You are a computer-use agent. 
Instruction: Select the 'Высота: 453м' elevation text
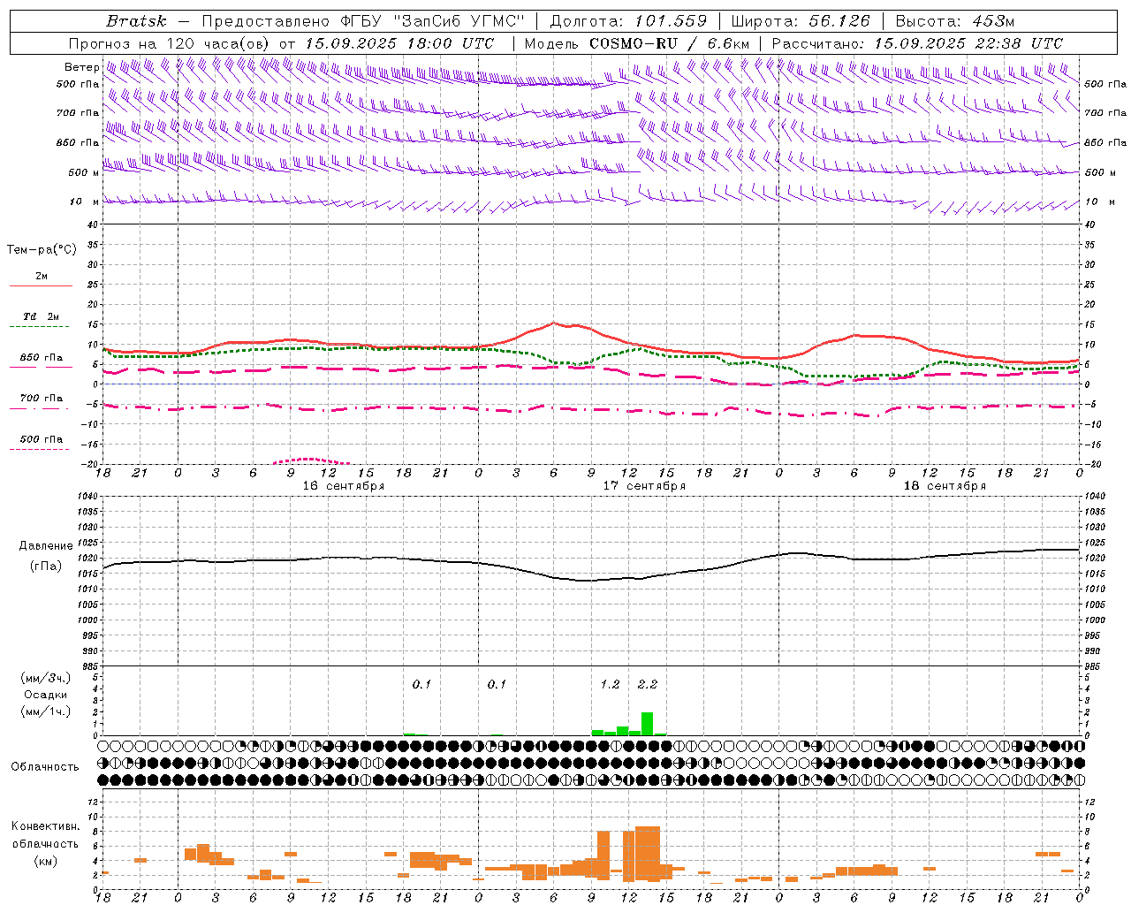click(955, 20)
